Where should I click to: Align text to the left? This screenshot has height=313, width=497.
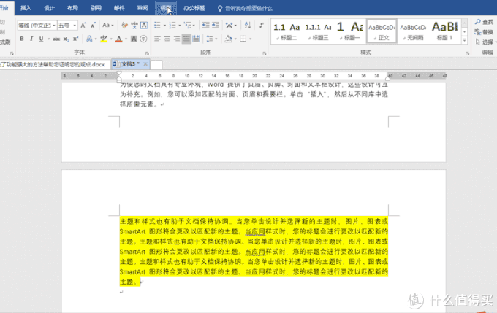pyautogui.click(x=157, y=39)
